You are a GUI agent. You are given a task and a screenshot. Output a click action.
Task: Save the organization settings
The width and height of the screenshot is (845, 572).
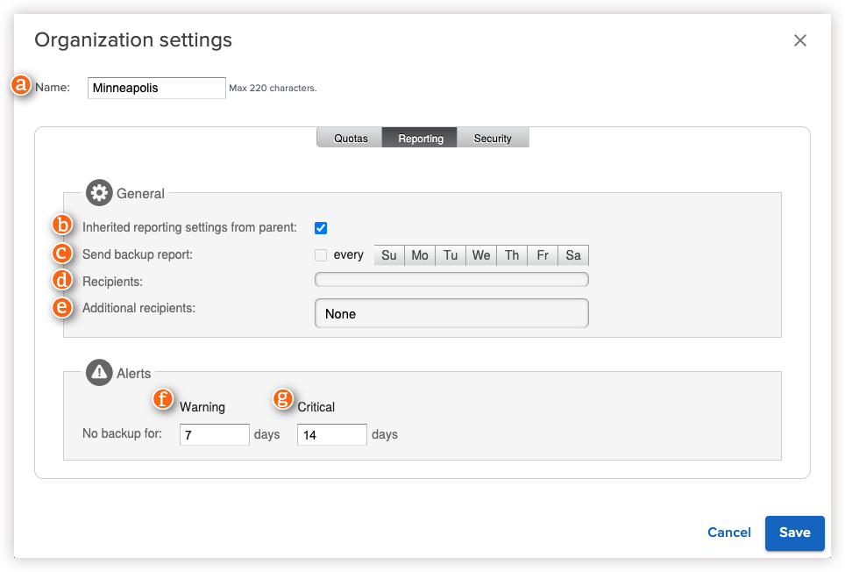pyautogui.click(x=794, y=533)
